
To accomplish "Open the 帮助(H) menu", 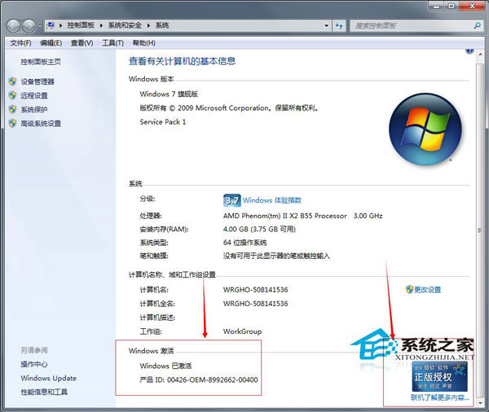I will point(143,43).
